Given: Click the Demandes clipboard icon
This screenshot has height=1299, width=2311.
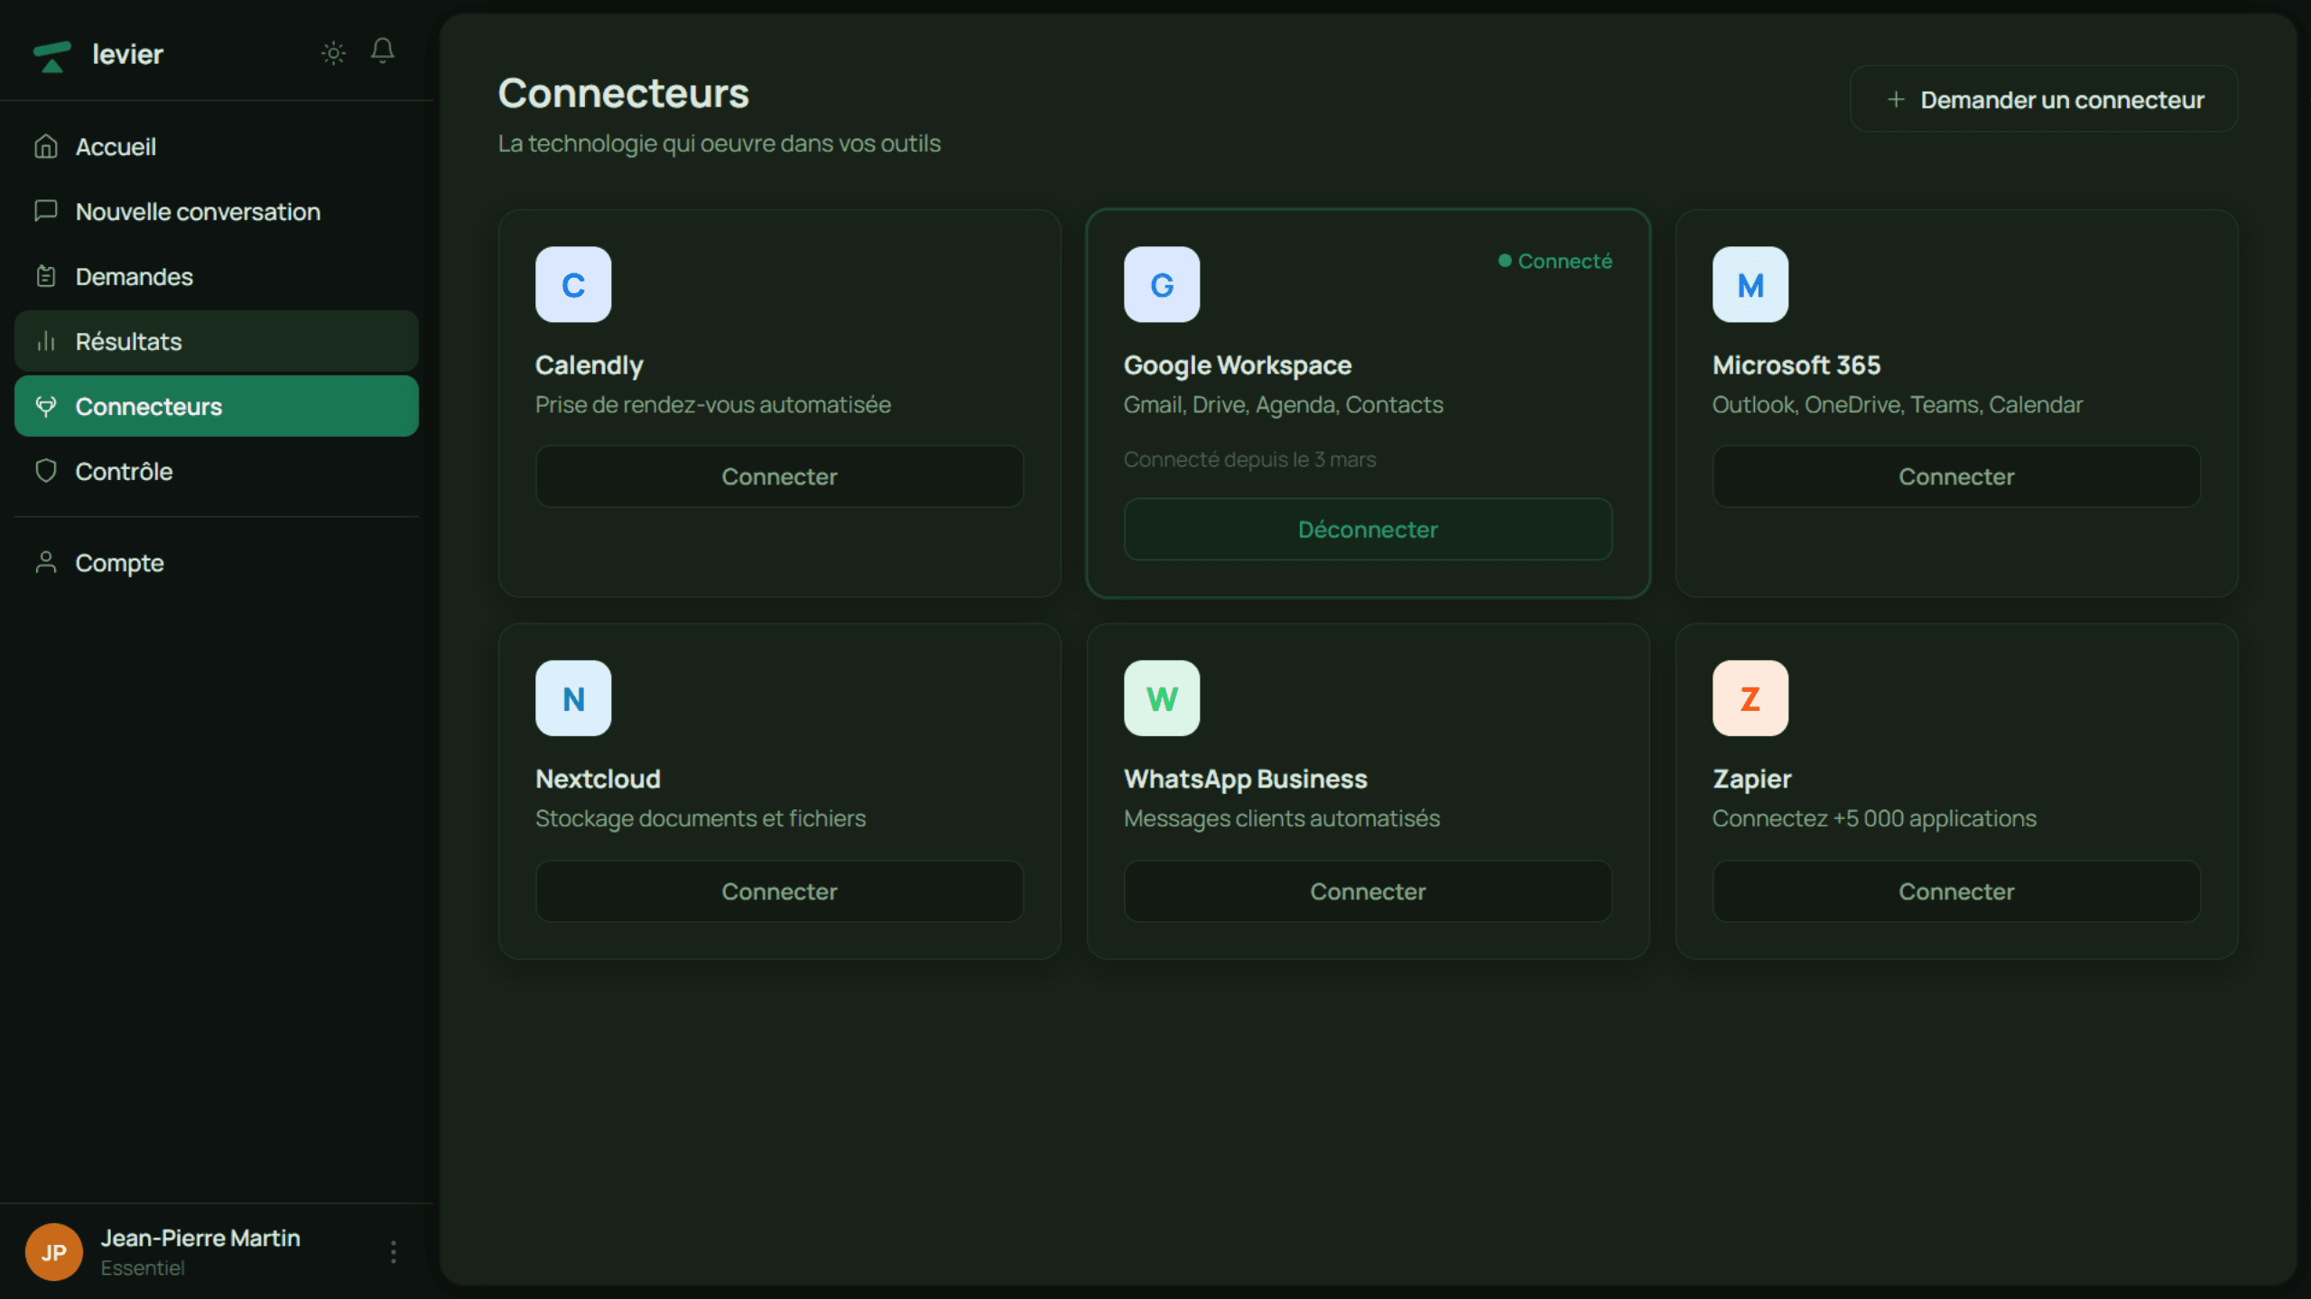Looking at the screenshot, I should 46,276.
